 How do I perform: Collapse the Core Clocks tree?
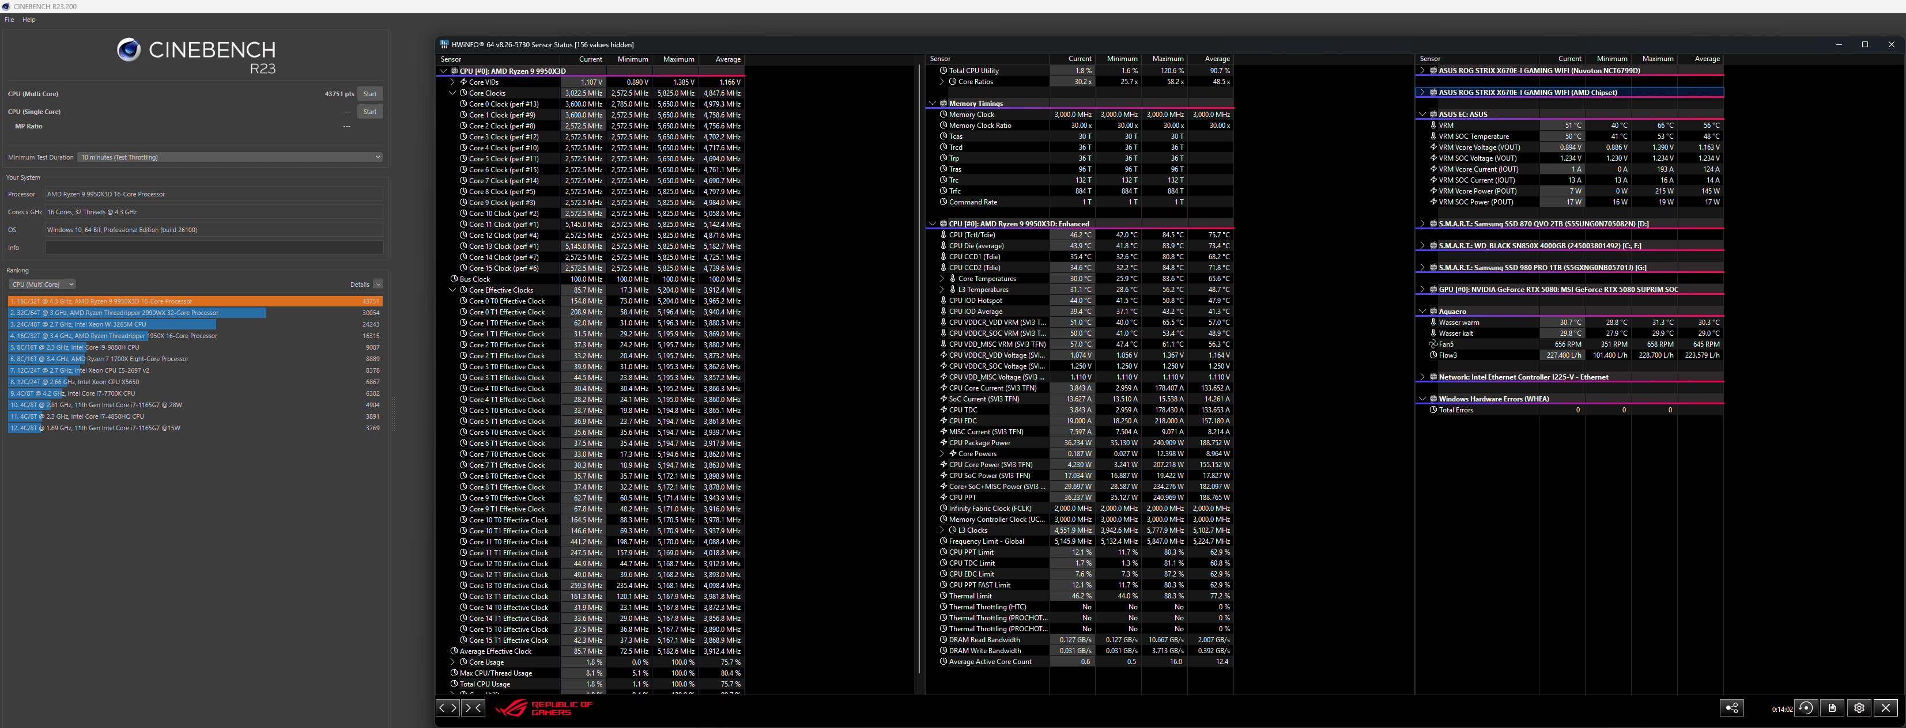click(x=453, y=93)
